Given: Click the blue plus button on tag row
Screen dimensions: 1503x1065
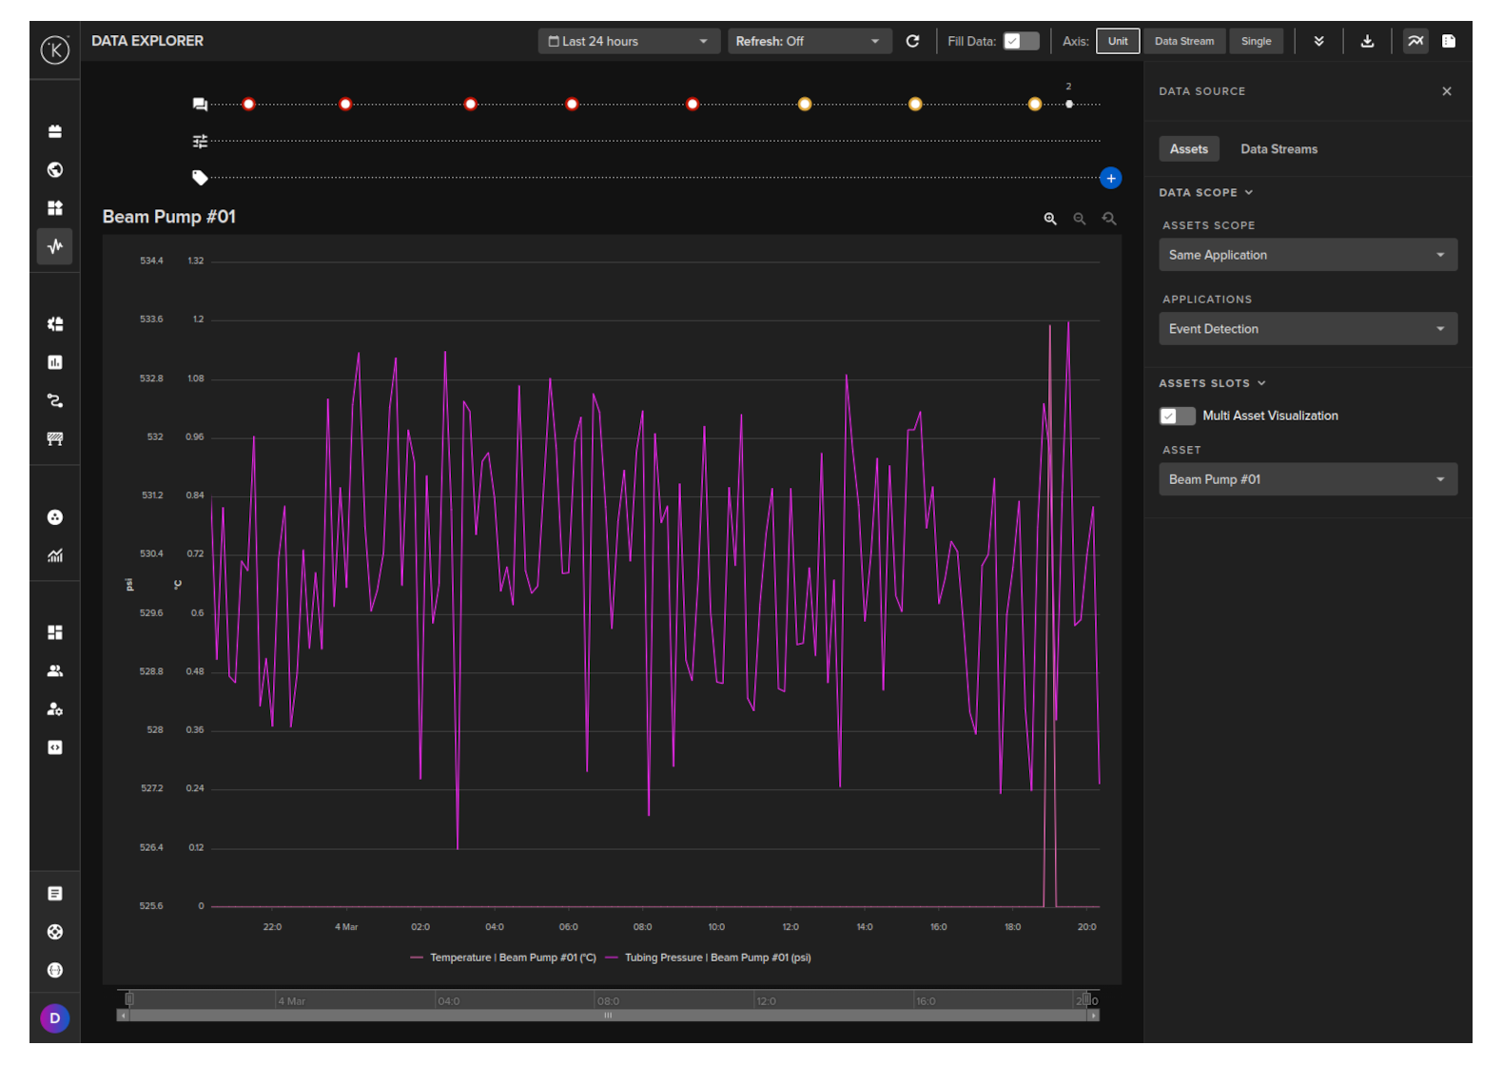Looking at the screenshot, I should [x=1110, y=178].
